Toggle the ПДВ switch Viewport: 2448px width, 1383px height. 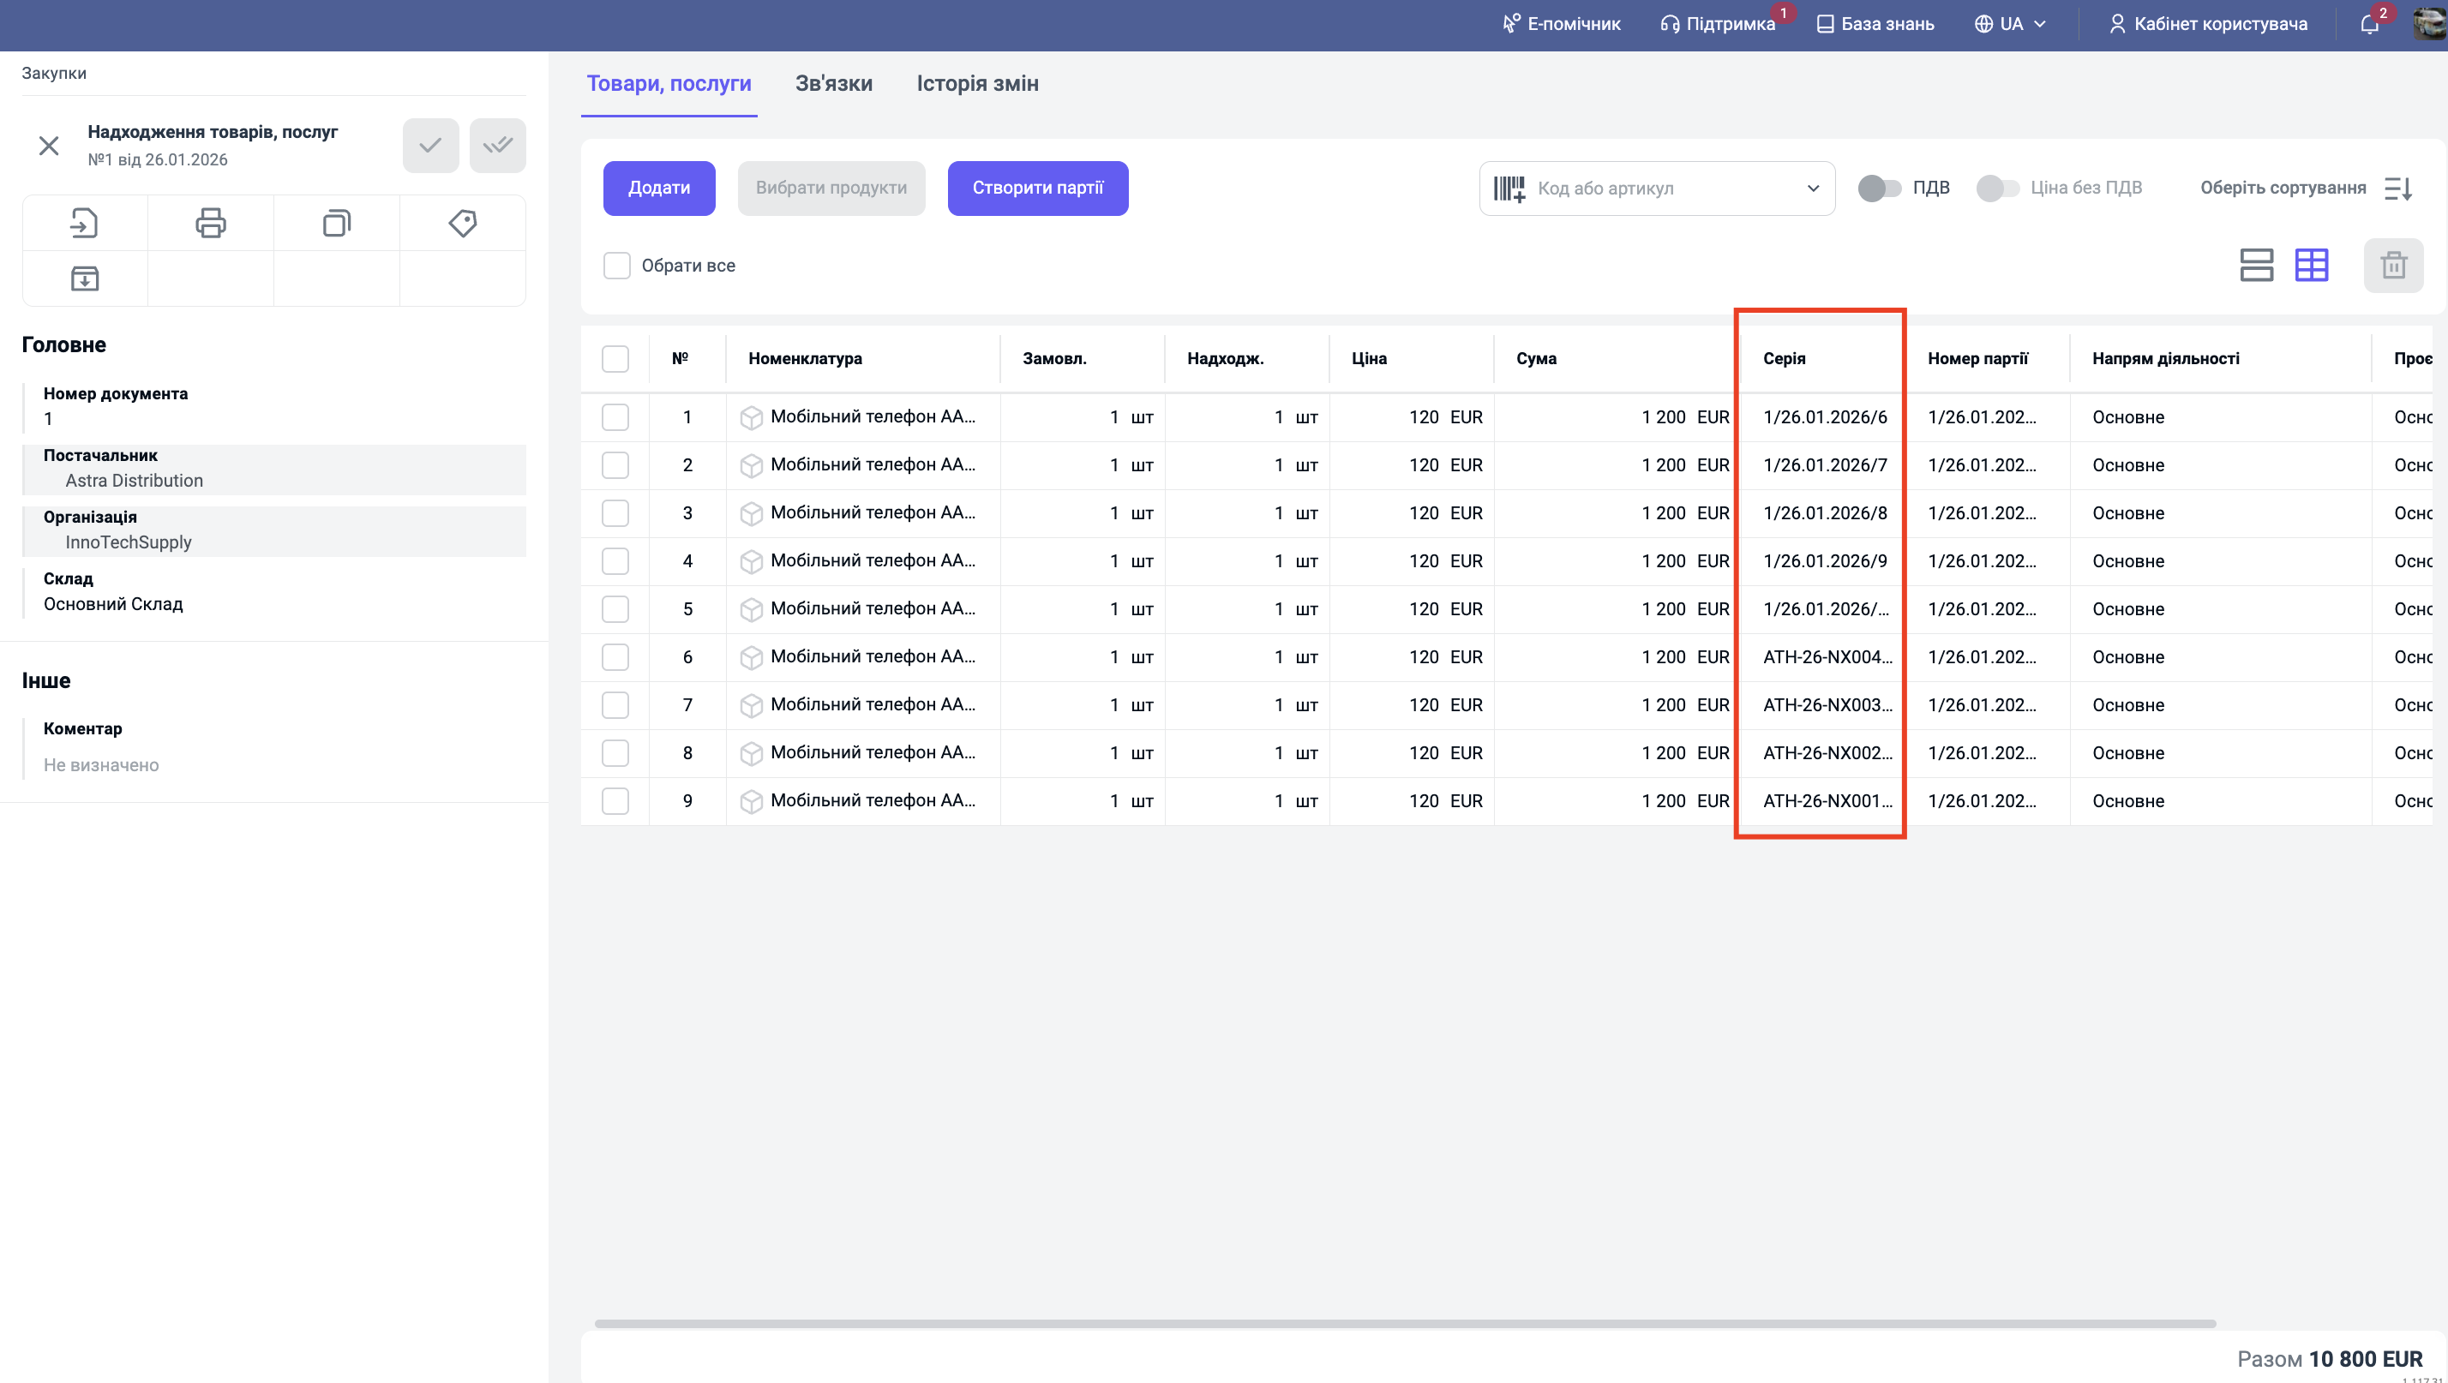[x=1879, y=188]
